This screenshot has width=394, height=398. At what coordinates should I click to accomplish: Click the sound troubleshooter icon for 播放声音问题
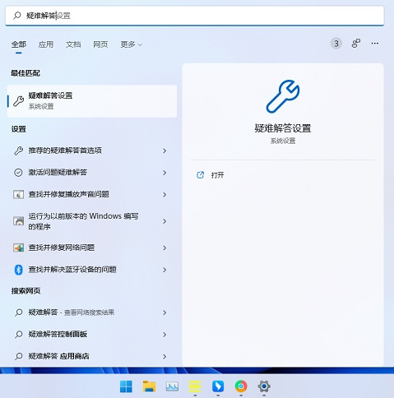click(x=18, y=194)
